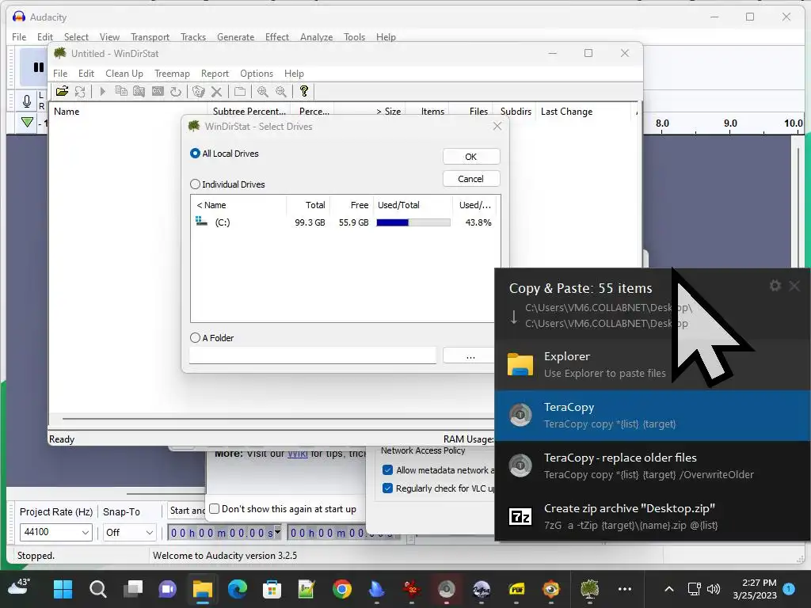This screenshot has height=608, width=811.
Task: Open Report menu in WinDirStat
Action: point(215,74)
